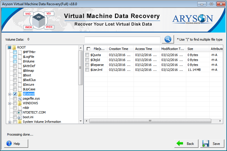Image resolution: width=227 pixels, height=151 pixels.
Task: Click the ROOT folder icon
Action: (x=14, y=47)
